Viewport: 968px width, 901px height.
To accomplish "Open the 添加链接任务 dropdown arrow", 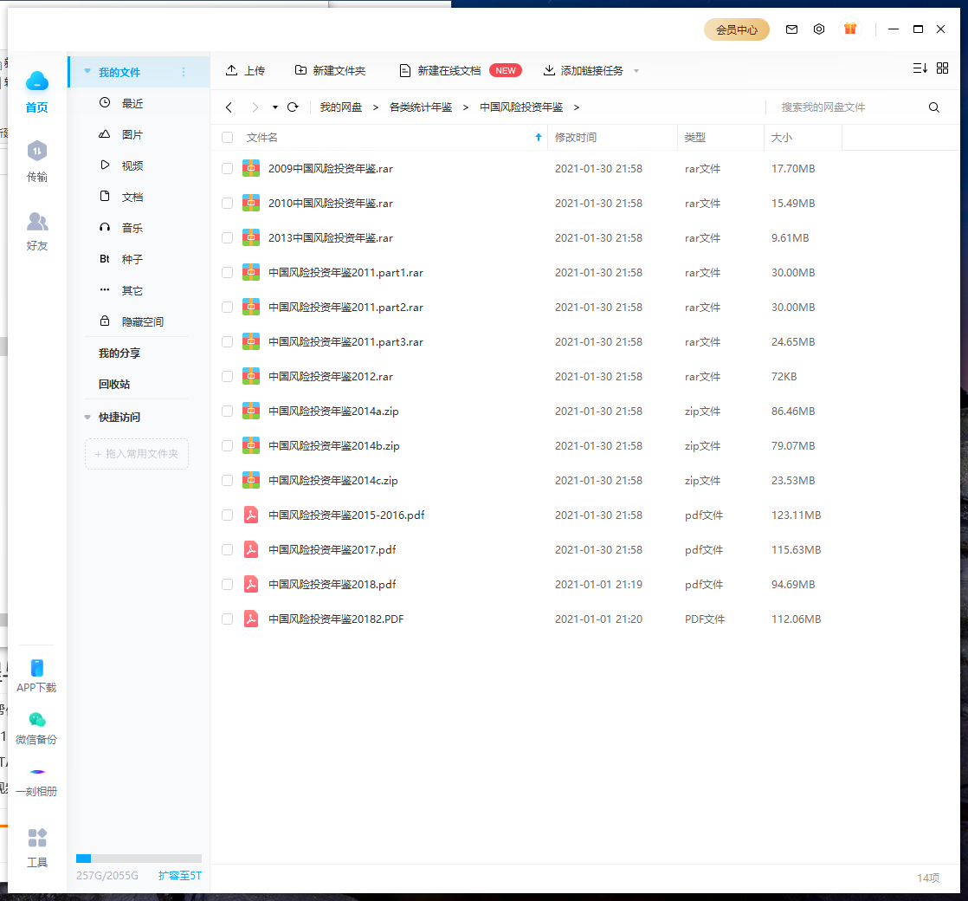I will [636, 71].
